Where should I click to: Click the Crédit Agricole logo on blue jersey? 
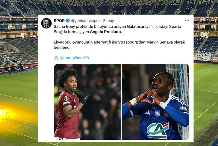[158, 130]
